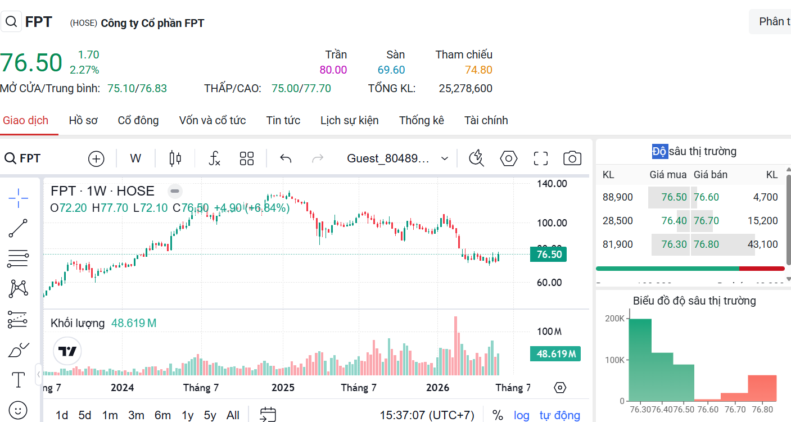Select the trend line drawing tool
Image resolution: width=791 pixels, height=422 pixels.
[19, 228]
